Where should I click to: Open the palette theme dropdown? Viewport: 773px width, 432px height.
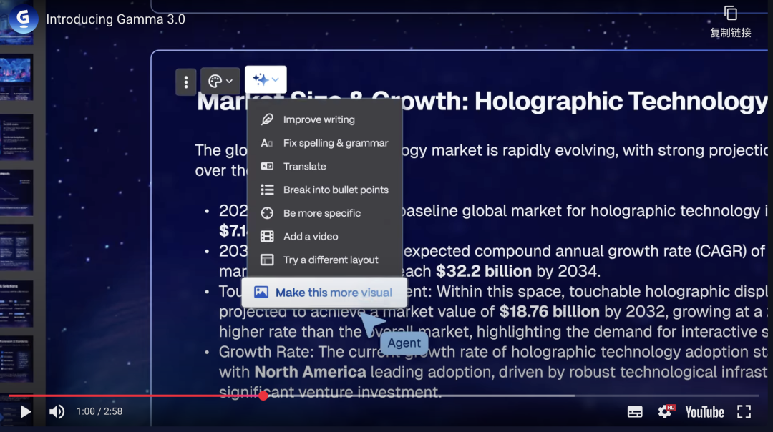click(220, 82)
